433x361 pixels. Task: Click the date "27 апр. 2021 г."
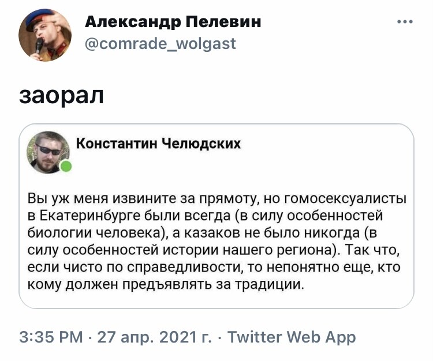[x=155, y=337]
